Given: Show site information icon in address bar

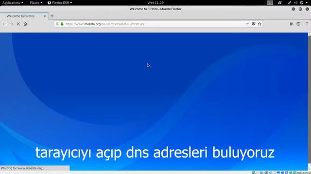Looking at the screenshot, I should pyautogui.click(x=57, y=24).
